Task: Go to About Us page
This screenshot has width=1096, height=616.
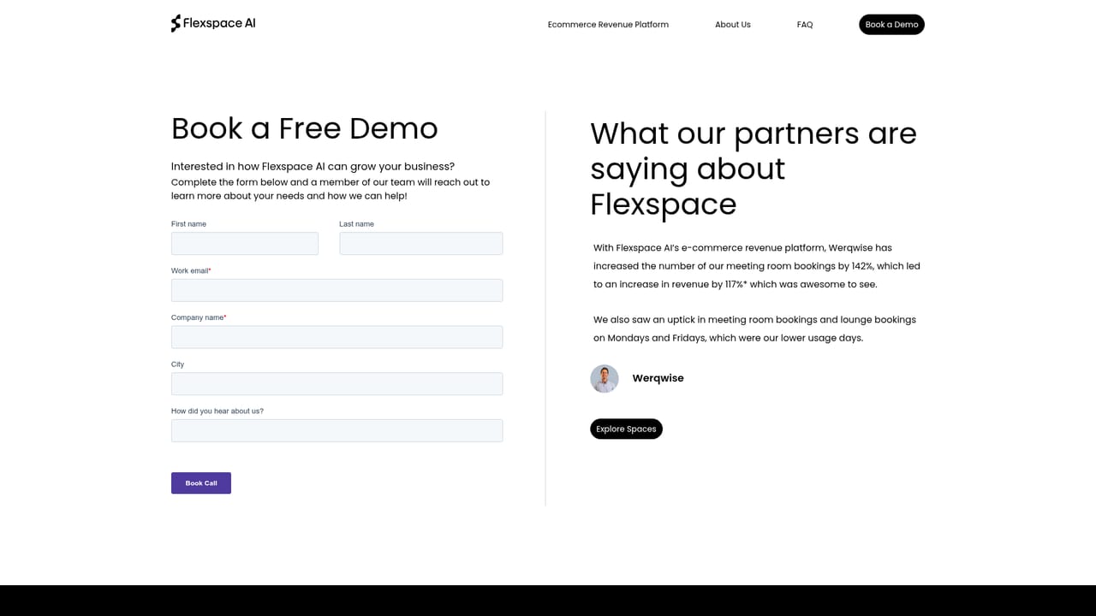Action: click(x=733, y=25)
